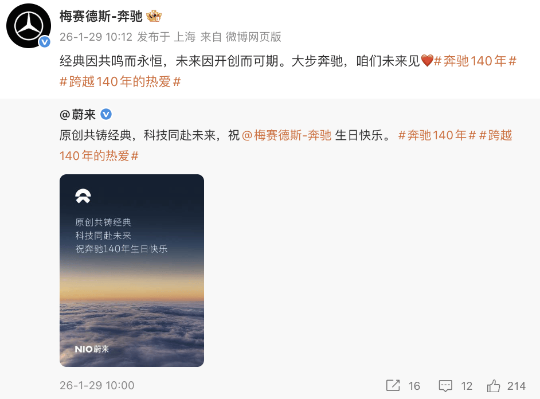Image resolution: width=540 pixels, height=399 pixels.
Task: Open the @蔚来 reposted author link
Action: tap(77, 114)
